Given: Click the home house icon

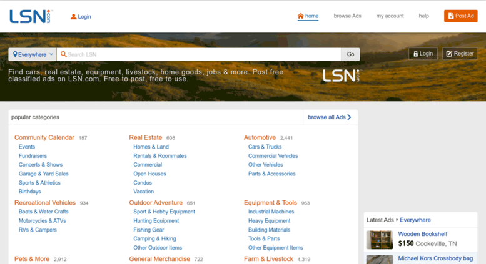Looking at the screenshot, I should 300,16.
